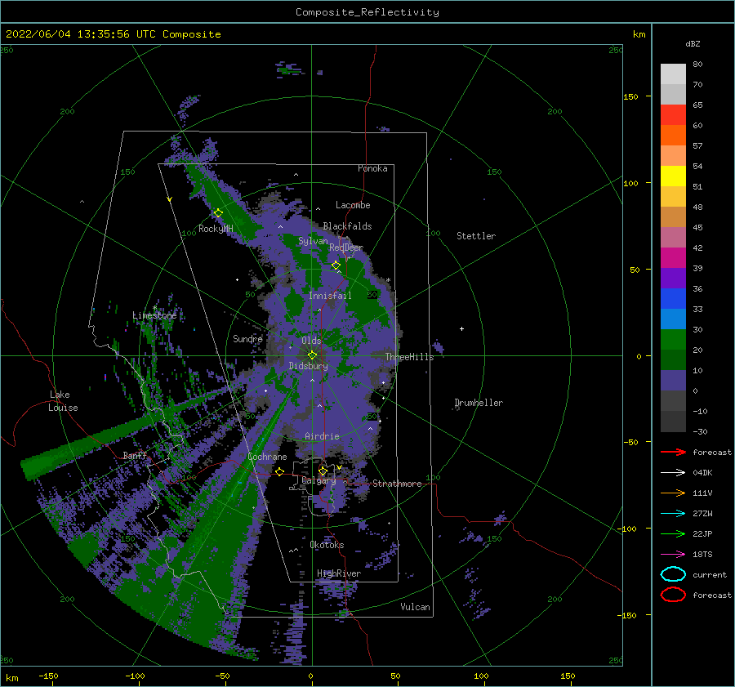
Task: Click the Composite_Reflectivity title text
Action: coord(367,12)
